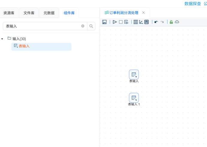Open the scheduled run calendar icon
Image resolution: width=207 pixels, height=147 pixels.
click(x=126, y=22)
